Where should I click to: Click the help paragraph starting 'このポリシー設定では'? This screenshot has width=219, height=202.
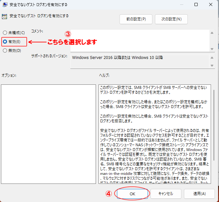tap(153, 90)
